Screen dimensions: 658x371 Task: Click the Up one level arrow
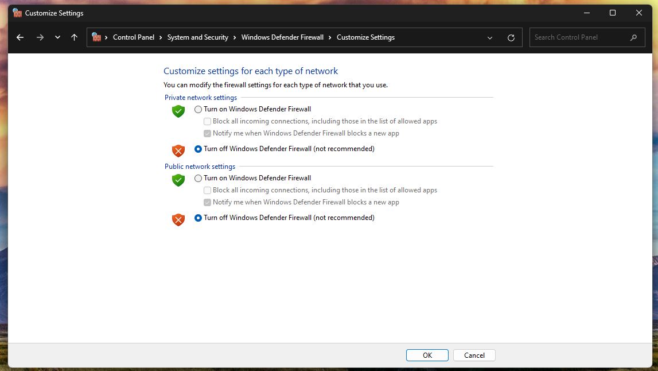pyautogui.click(x=74, y=37)
